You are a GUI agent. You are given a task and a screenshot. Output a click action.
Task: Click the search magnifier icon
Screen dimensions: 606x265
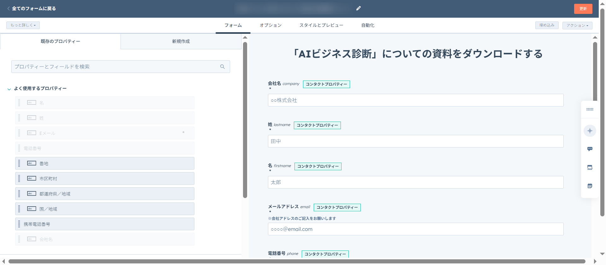(x=223, y=67)
